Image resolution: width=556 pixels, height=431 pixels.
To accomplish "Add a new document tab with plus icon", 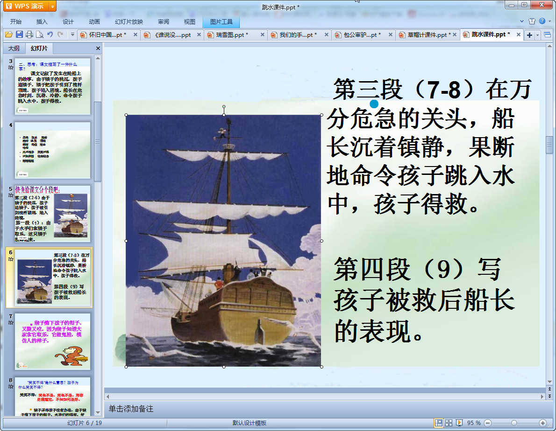I will (x=529, y=35).
